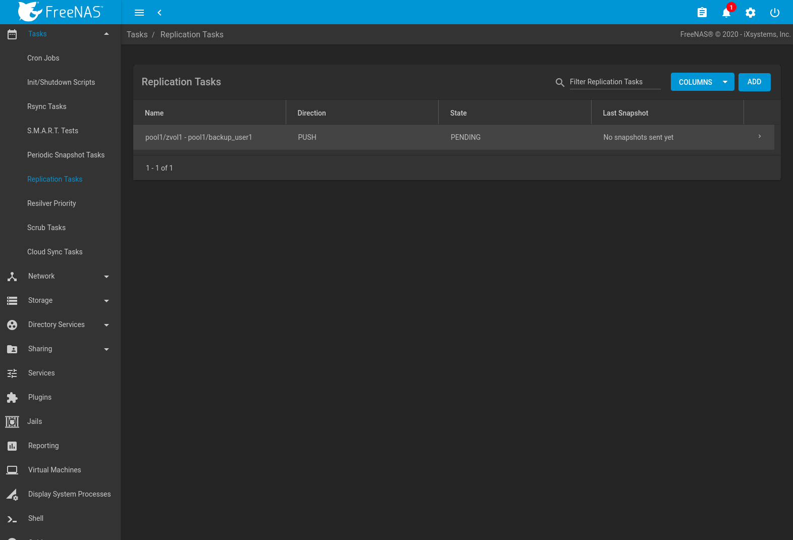Open the Shell sidebar item

(x=36, y=518)
